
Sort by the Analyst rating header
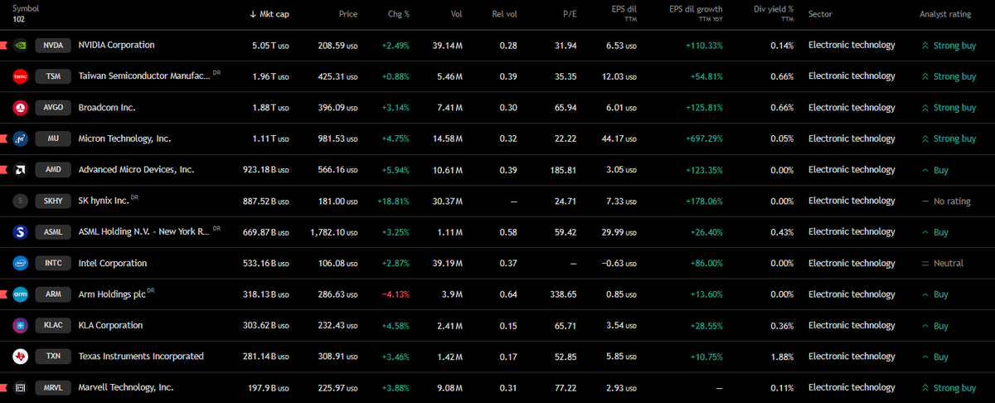coord(946,14)
